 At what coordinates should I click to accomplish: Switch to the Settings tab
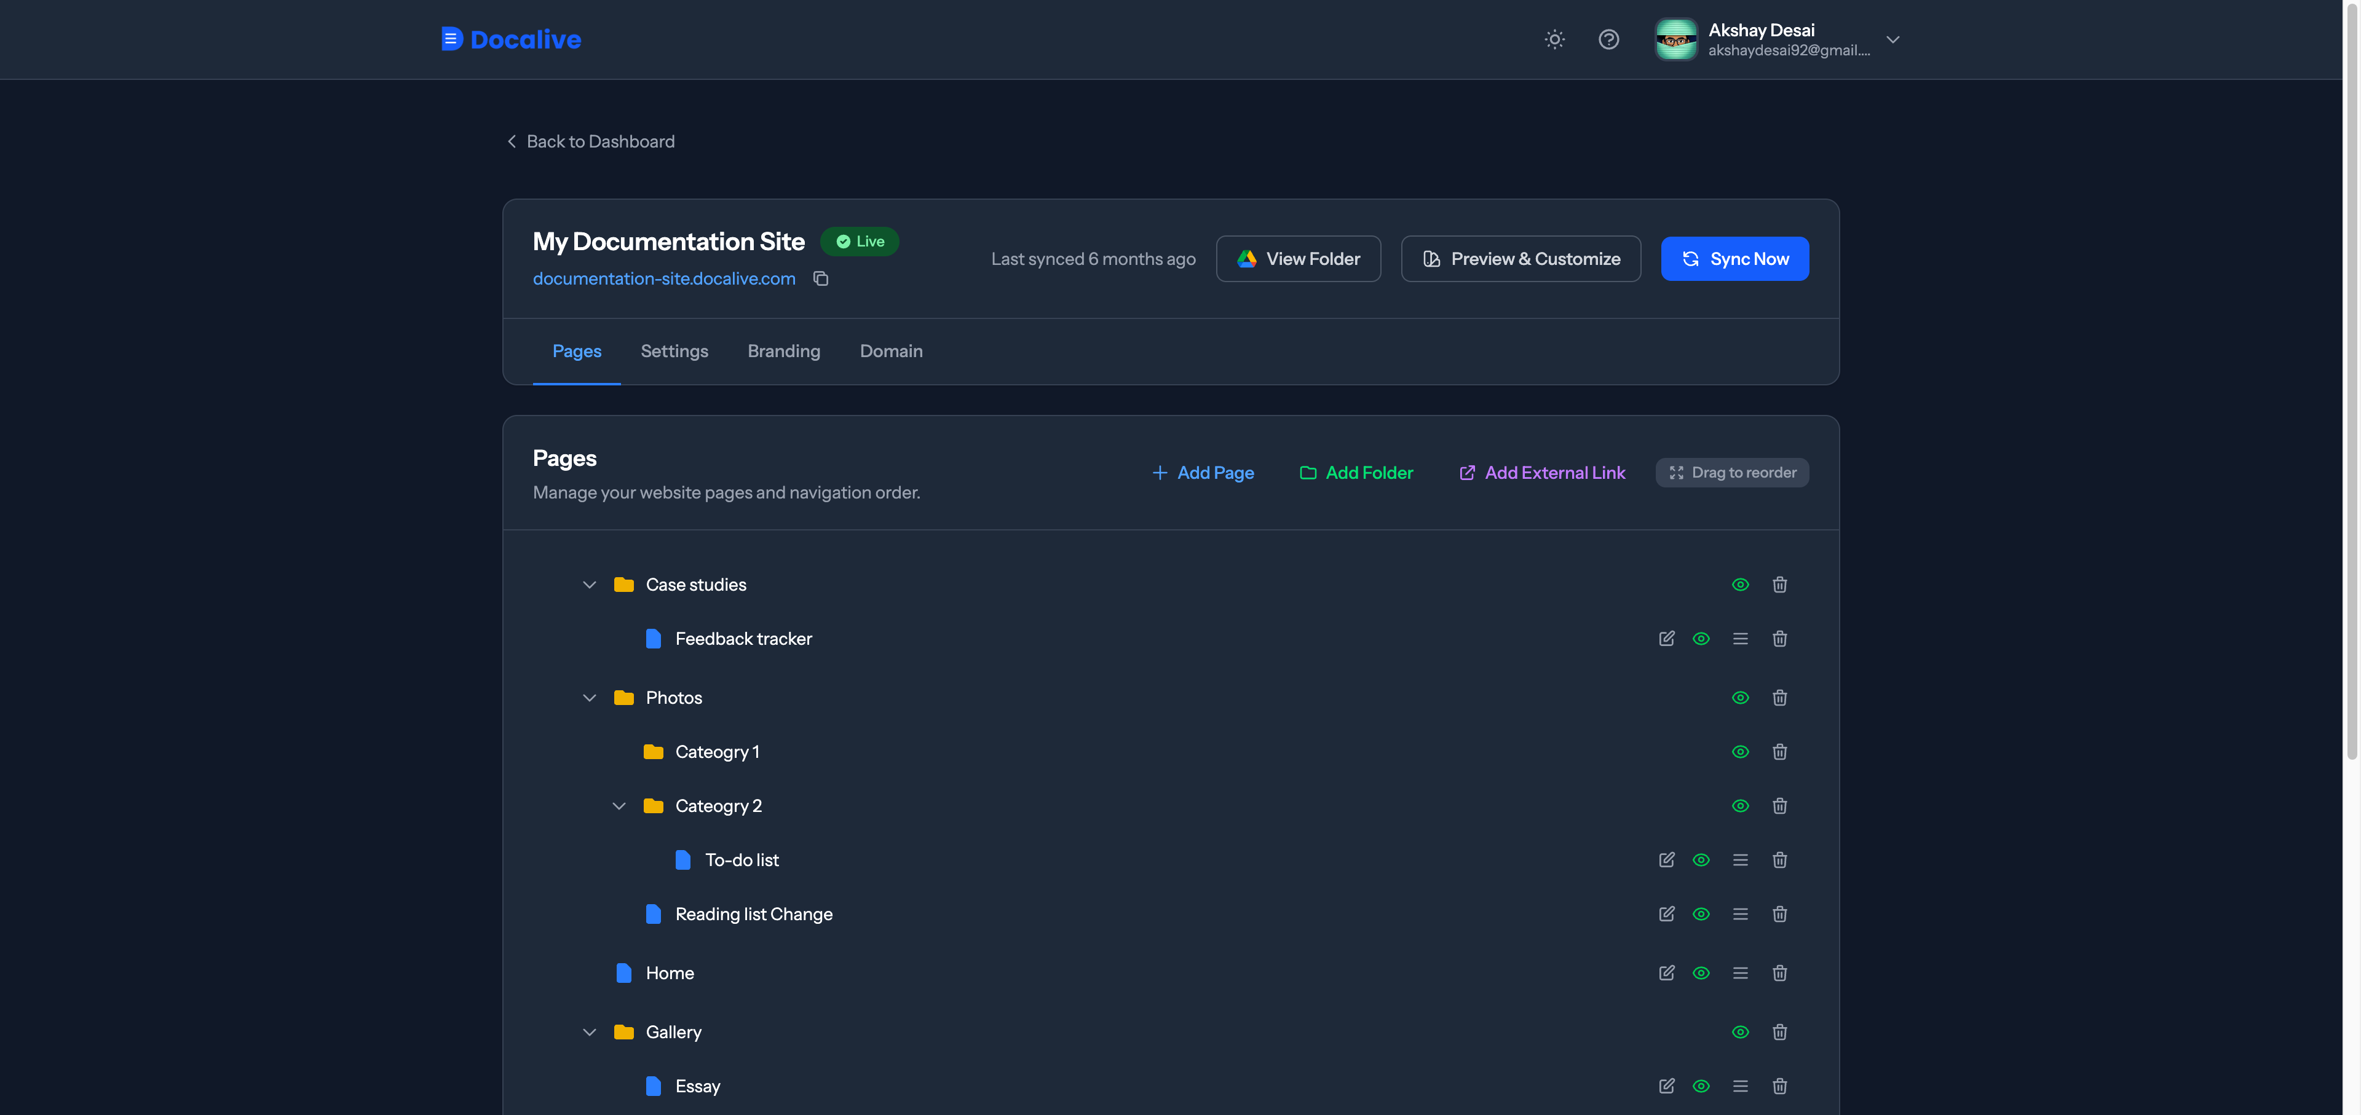click(x=674, y=351)
